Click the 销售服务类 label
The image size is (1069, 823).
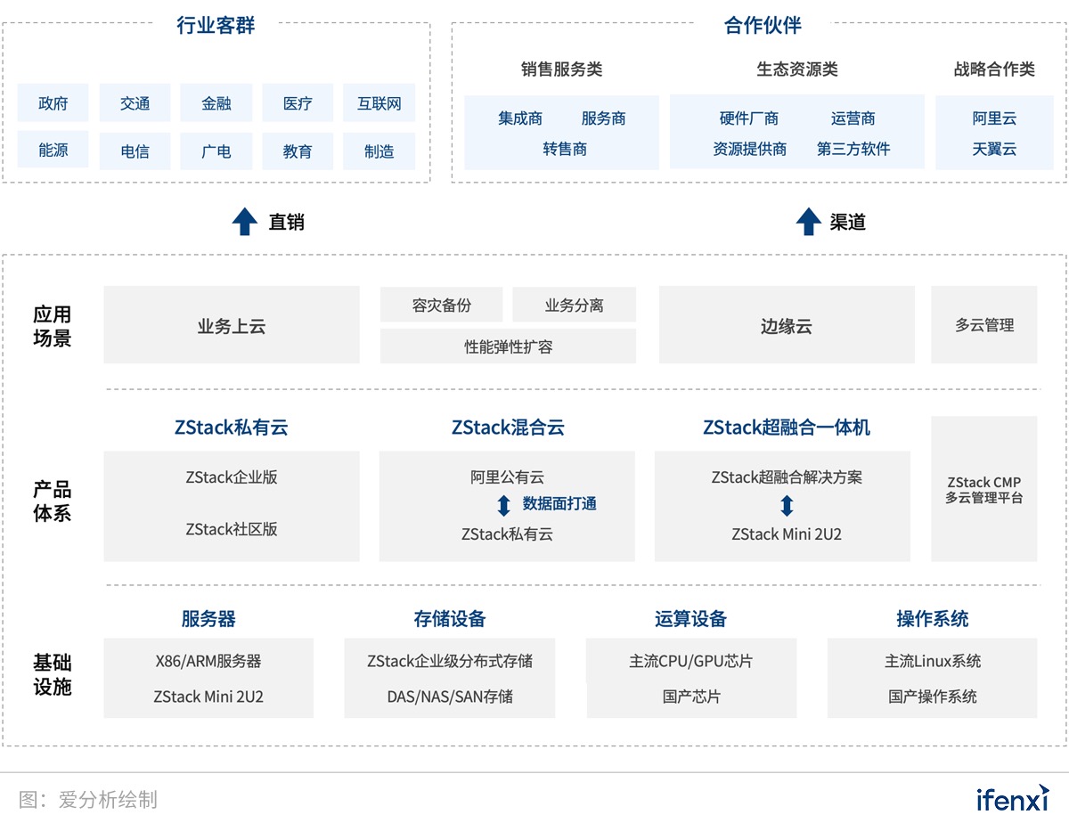[x=562, y=69]
